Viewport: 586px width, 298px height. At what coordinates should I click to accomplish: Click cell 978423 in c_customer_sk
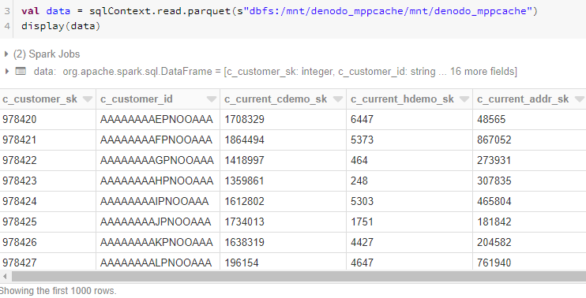pos(20,181)
